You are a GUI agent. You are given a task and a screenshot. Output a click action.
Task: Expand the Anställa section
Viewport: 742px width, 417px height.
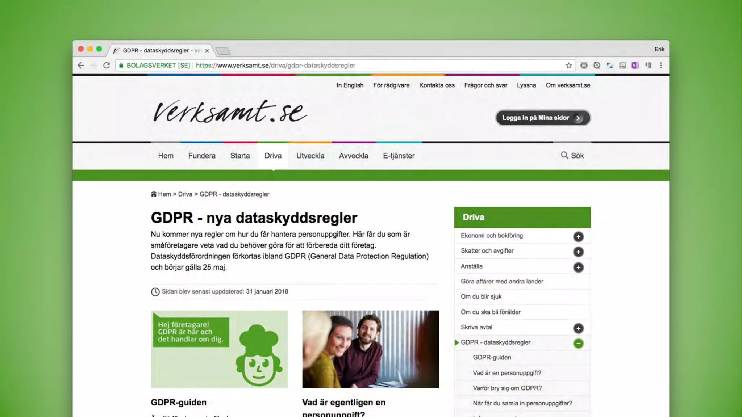(x=578, y=267)
